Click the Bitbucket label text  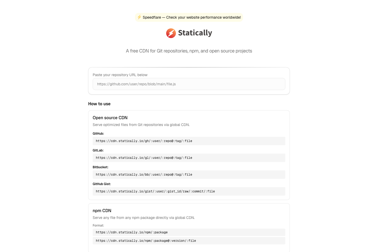click(100, 167)
